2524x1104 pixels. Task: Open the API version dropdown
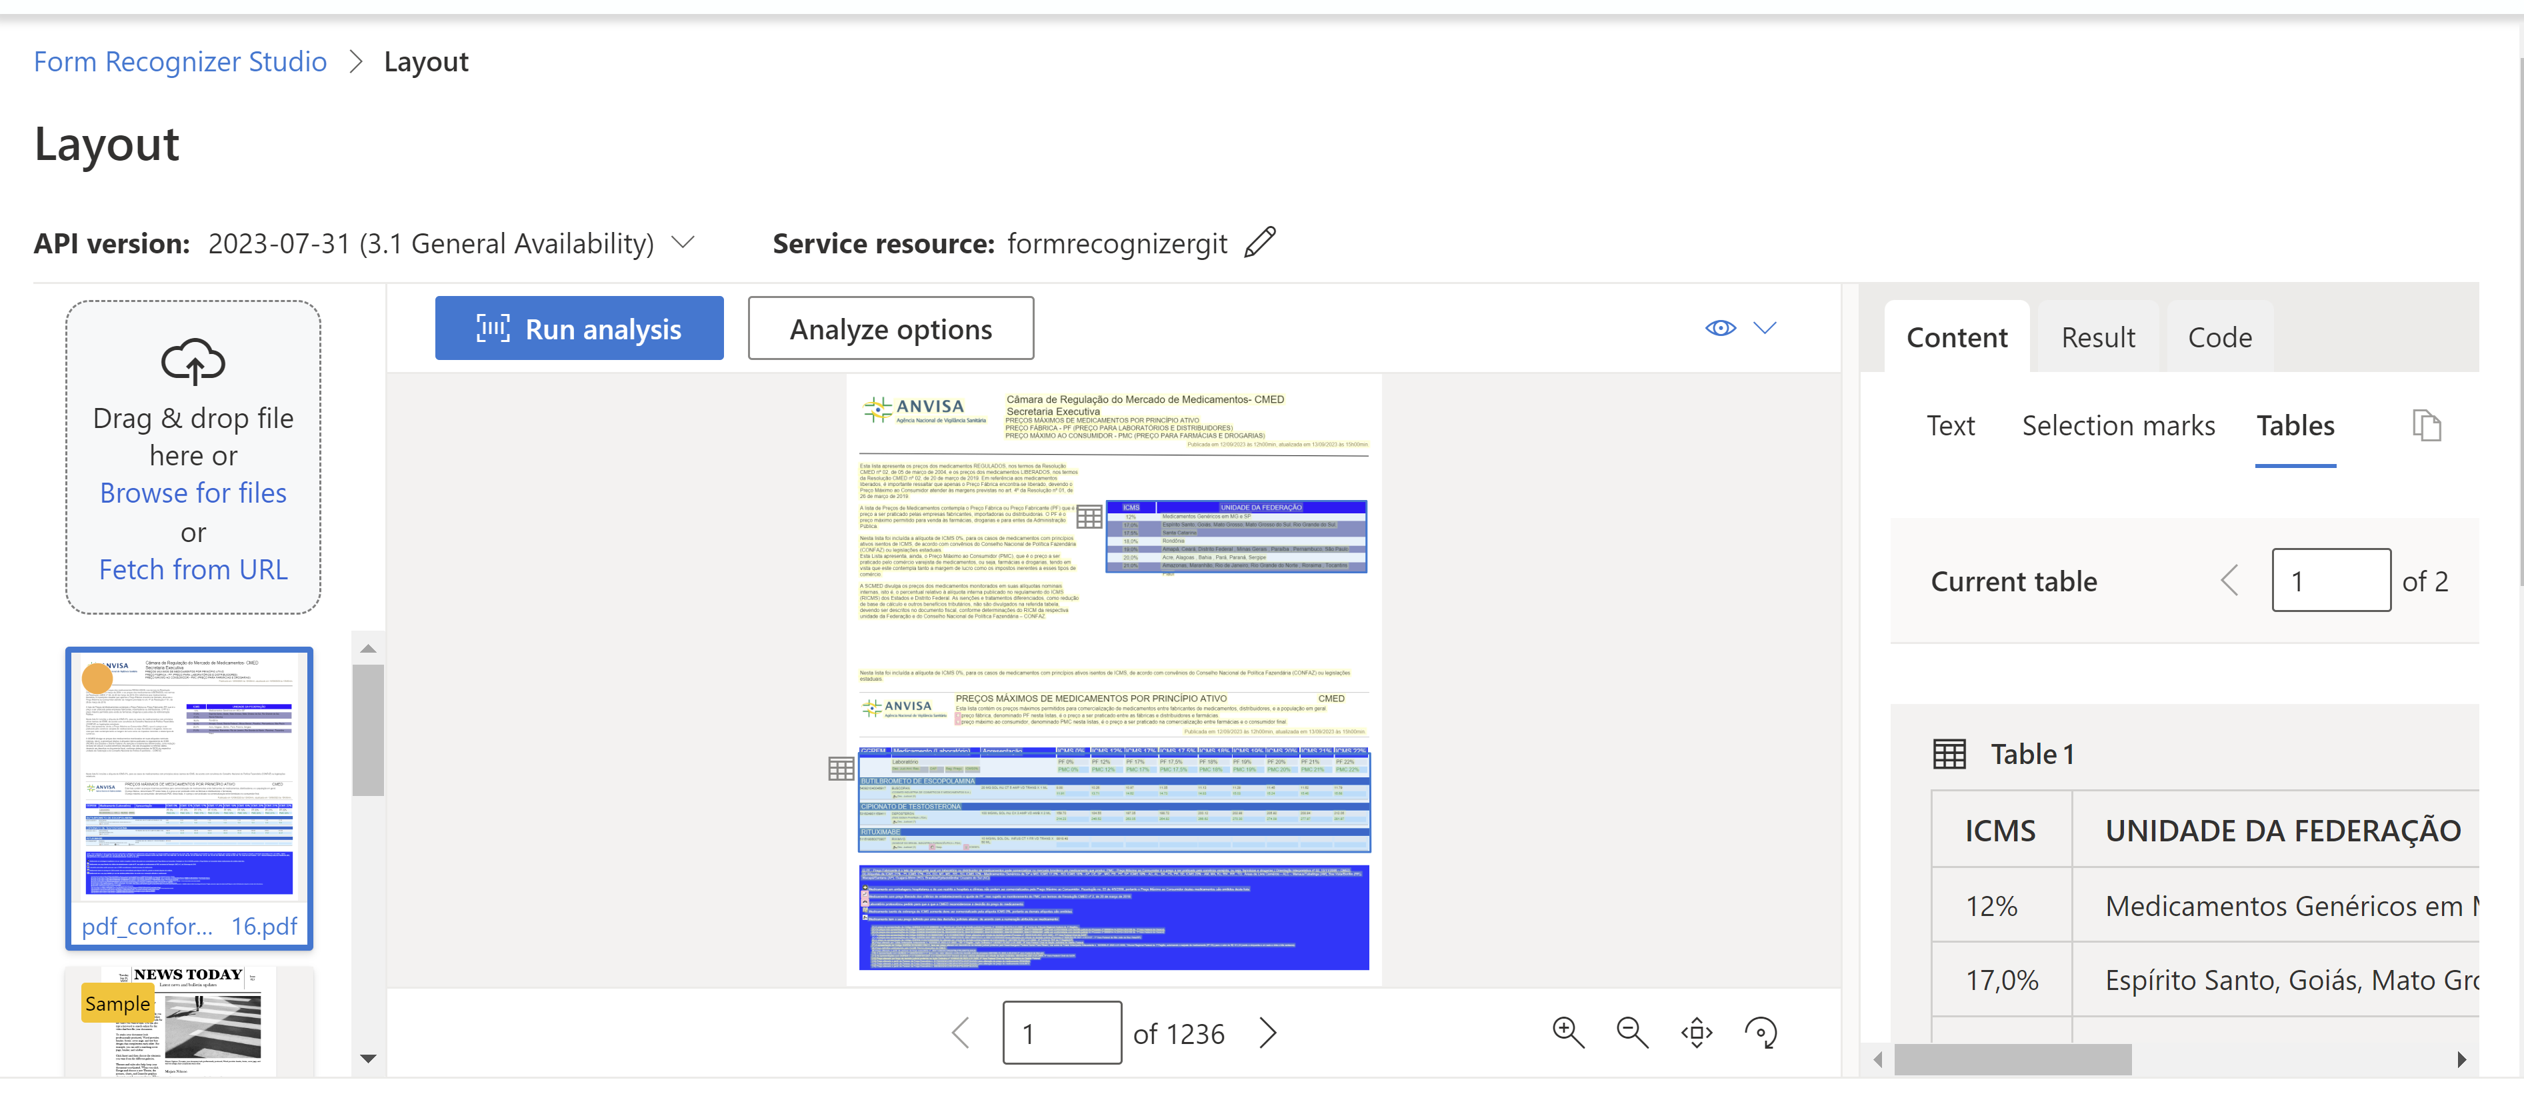[683, 242]
